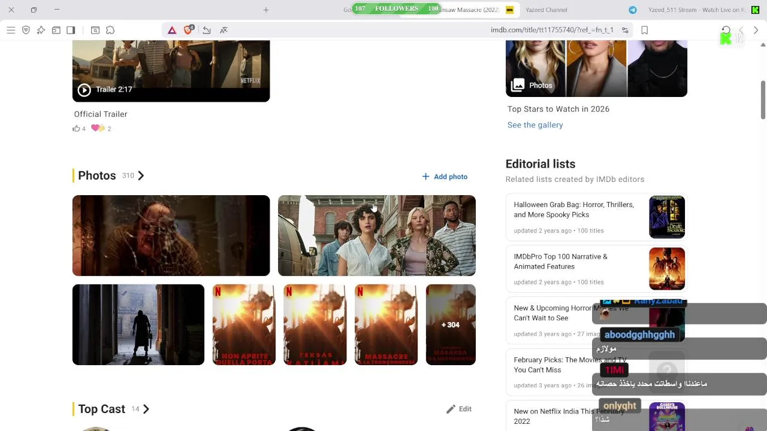This screenshot has height=431, width=767.
Task: Bookmark this page with bookmark icon
Action: click(645, 30)
